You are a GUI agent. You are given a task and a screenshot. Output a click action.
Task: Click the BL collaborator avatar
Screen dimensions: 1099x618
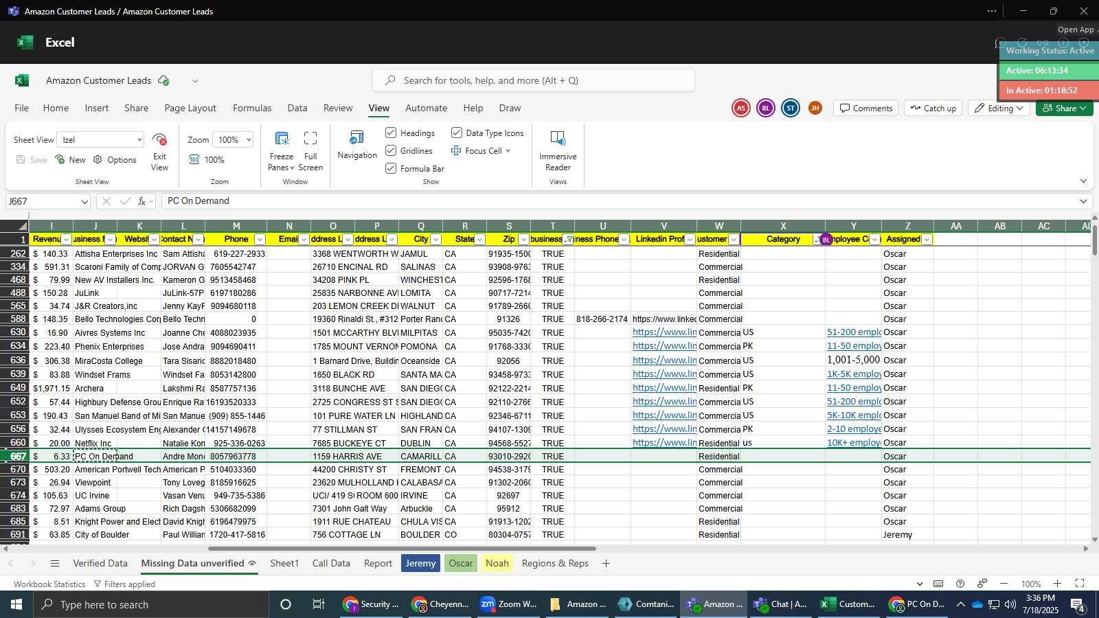765,108
